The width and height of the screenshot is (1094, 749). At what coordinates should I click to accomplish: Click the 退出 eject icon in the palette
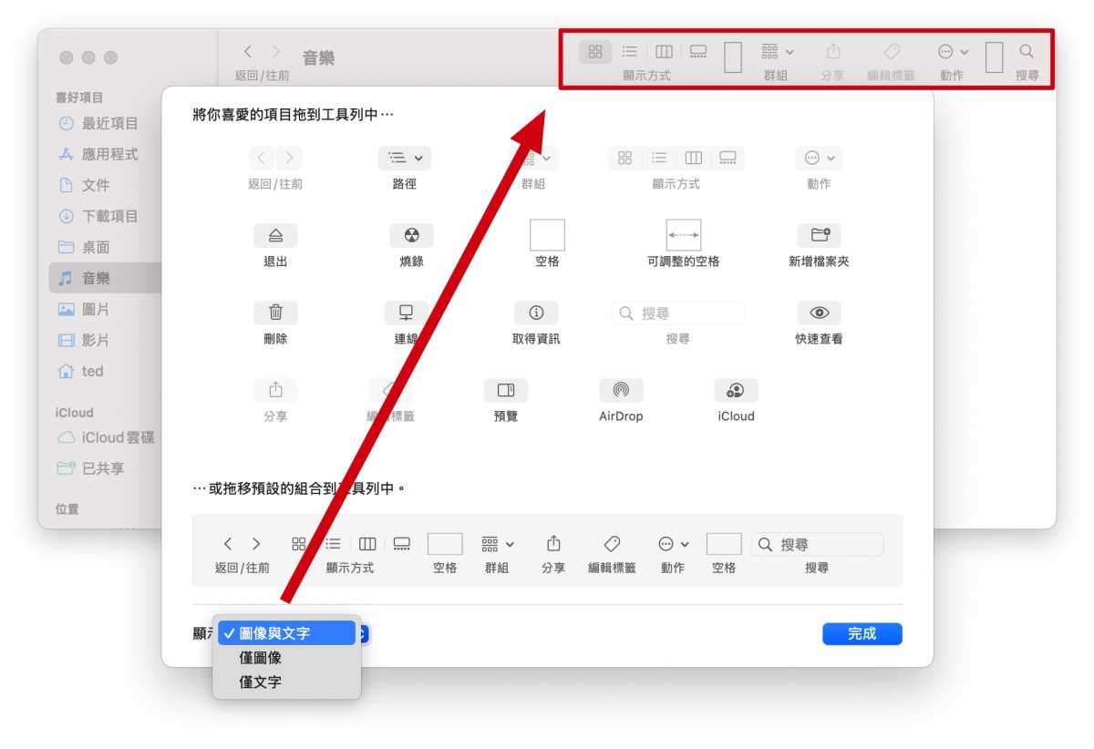275,235
